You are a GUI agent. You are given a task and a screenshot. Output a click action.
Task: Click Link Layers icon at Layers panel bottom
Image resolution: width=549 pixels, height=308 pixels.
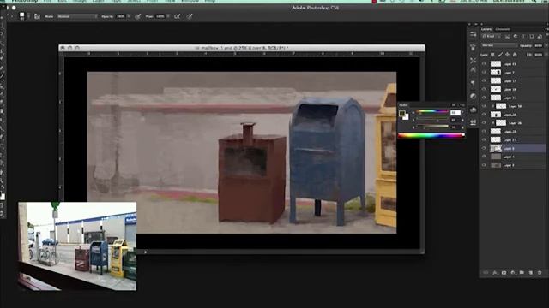(x=486, y=272)
